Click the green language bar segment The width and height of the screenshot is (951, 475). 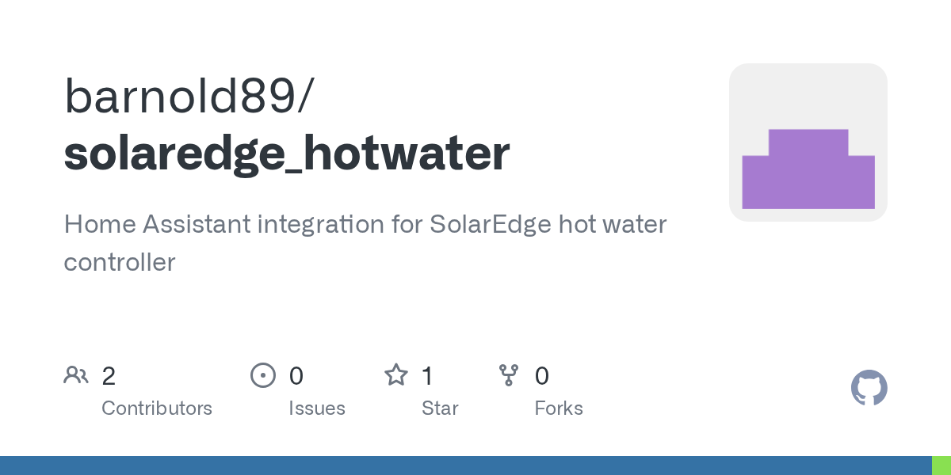coord(941,465)
